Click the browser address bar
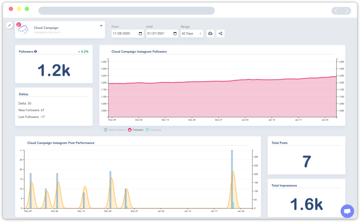This screenshot has width=360, height=222. 126,11
